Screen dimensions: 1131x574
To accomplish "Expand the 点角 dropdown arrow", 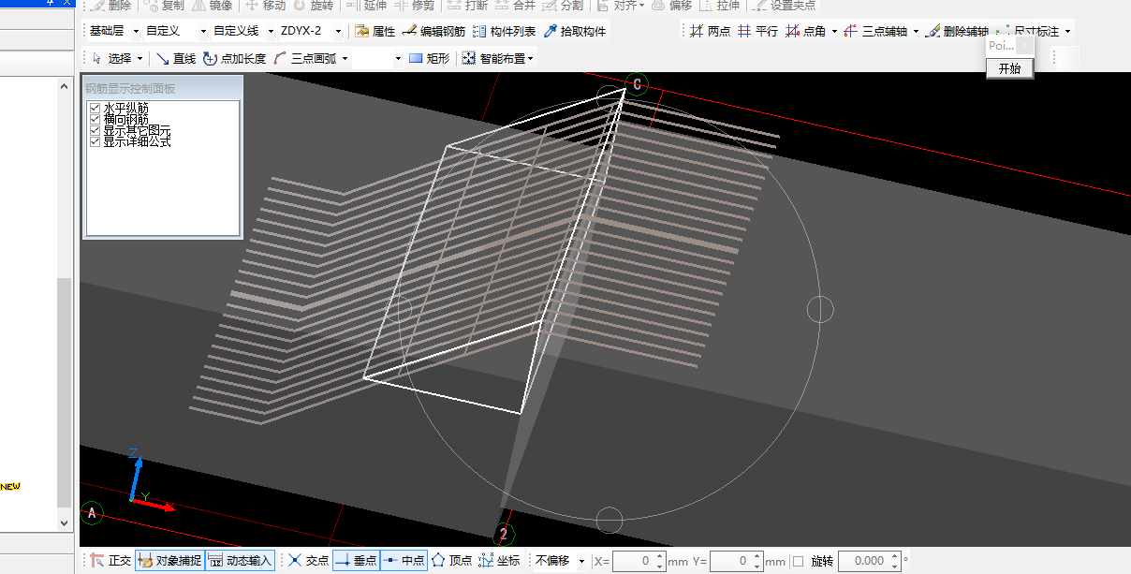I will click(834, 31).
